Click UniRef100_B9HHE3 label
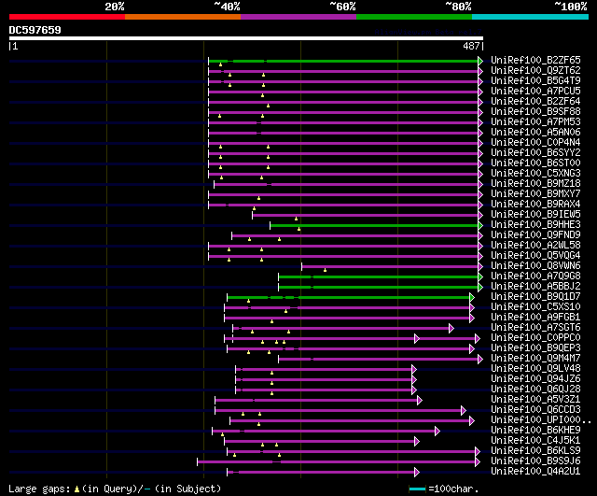The image size is (597, 496). point(535,225)
